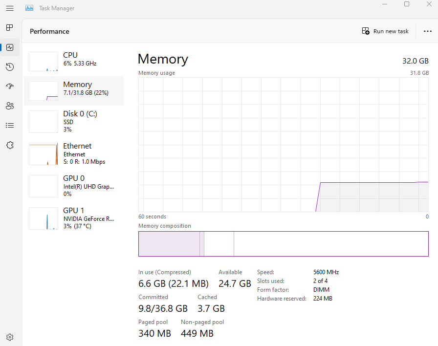Select GPU 1 NVIDIA GeForce entry
This screenshot has width=438, height=346.
[73, 218]
